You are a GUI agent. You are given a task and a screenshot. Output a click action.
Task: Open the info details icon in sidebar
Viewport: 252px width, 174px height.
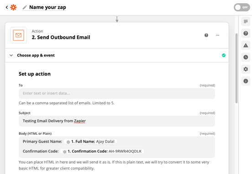coord(246,81)
